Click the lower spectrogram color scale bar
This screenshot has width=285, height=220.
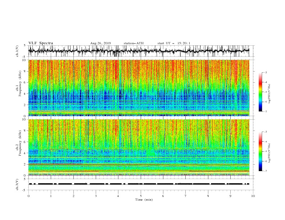click(260, 151)
